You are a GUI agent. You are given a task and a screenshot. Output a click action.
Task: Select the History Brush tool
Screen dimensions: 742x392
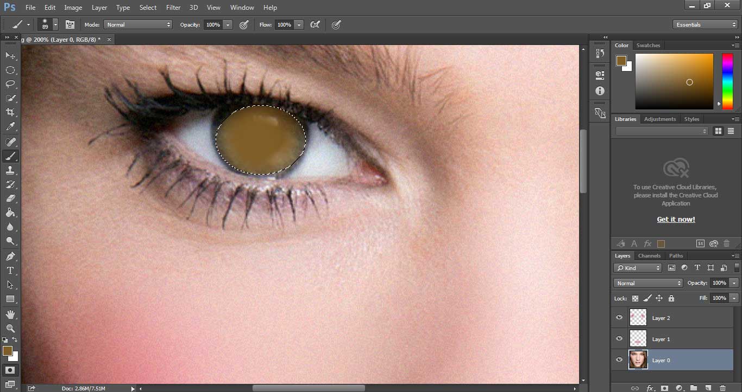coord(10,184)
